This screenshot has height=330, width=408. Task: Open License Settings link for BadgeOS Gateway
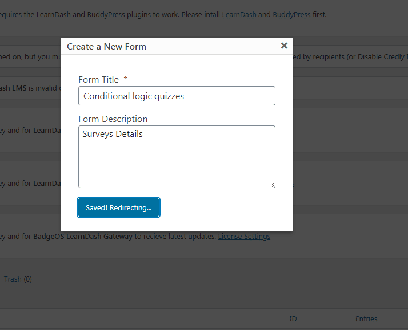click(x=244, y=237)
